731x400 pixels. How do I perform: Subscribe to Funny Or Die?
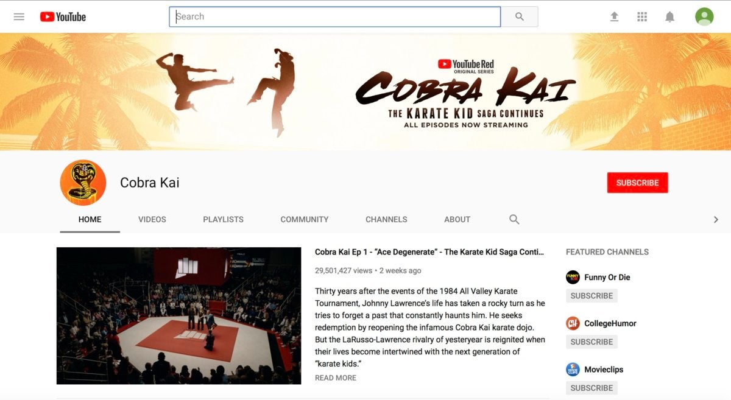pos(592,296)
